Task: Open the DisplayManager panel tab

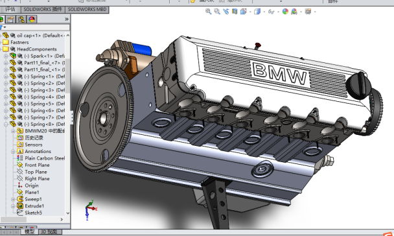Action: [x=32, y=19]
